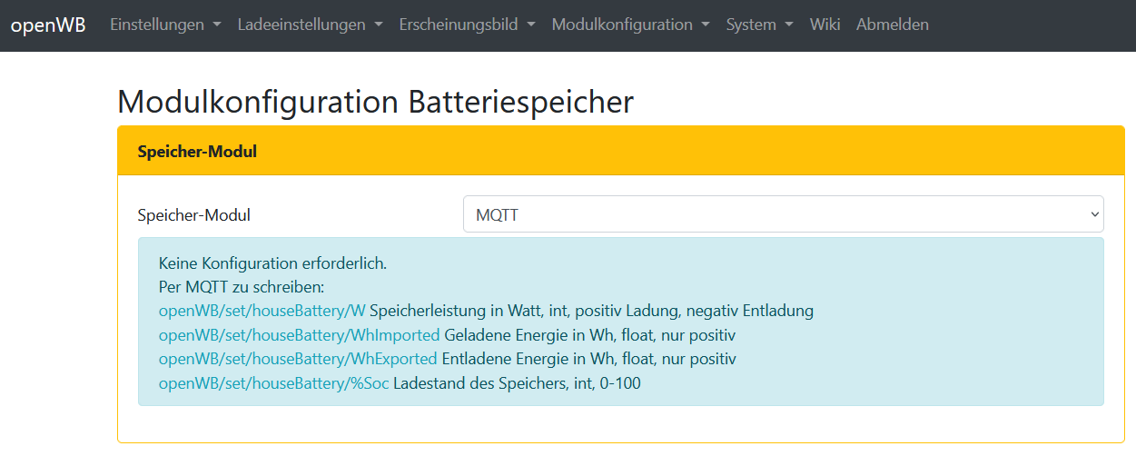Click the openWB/set/houseBattery/W topic

click(x=262, y=311)
